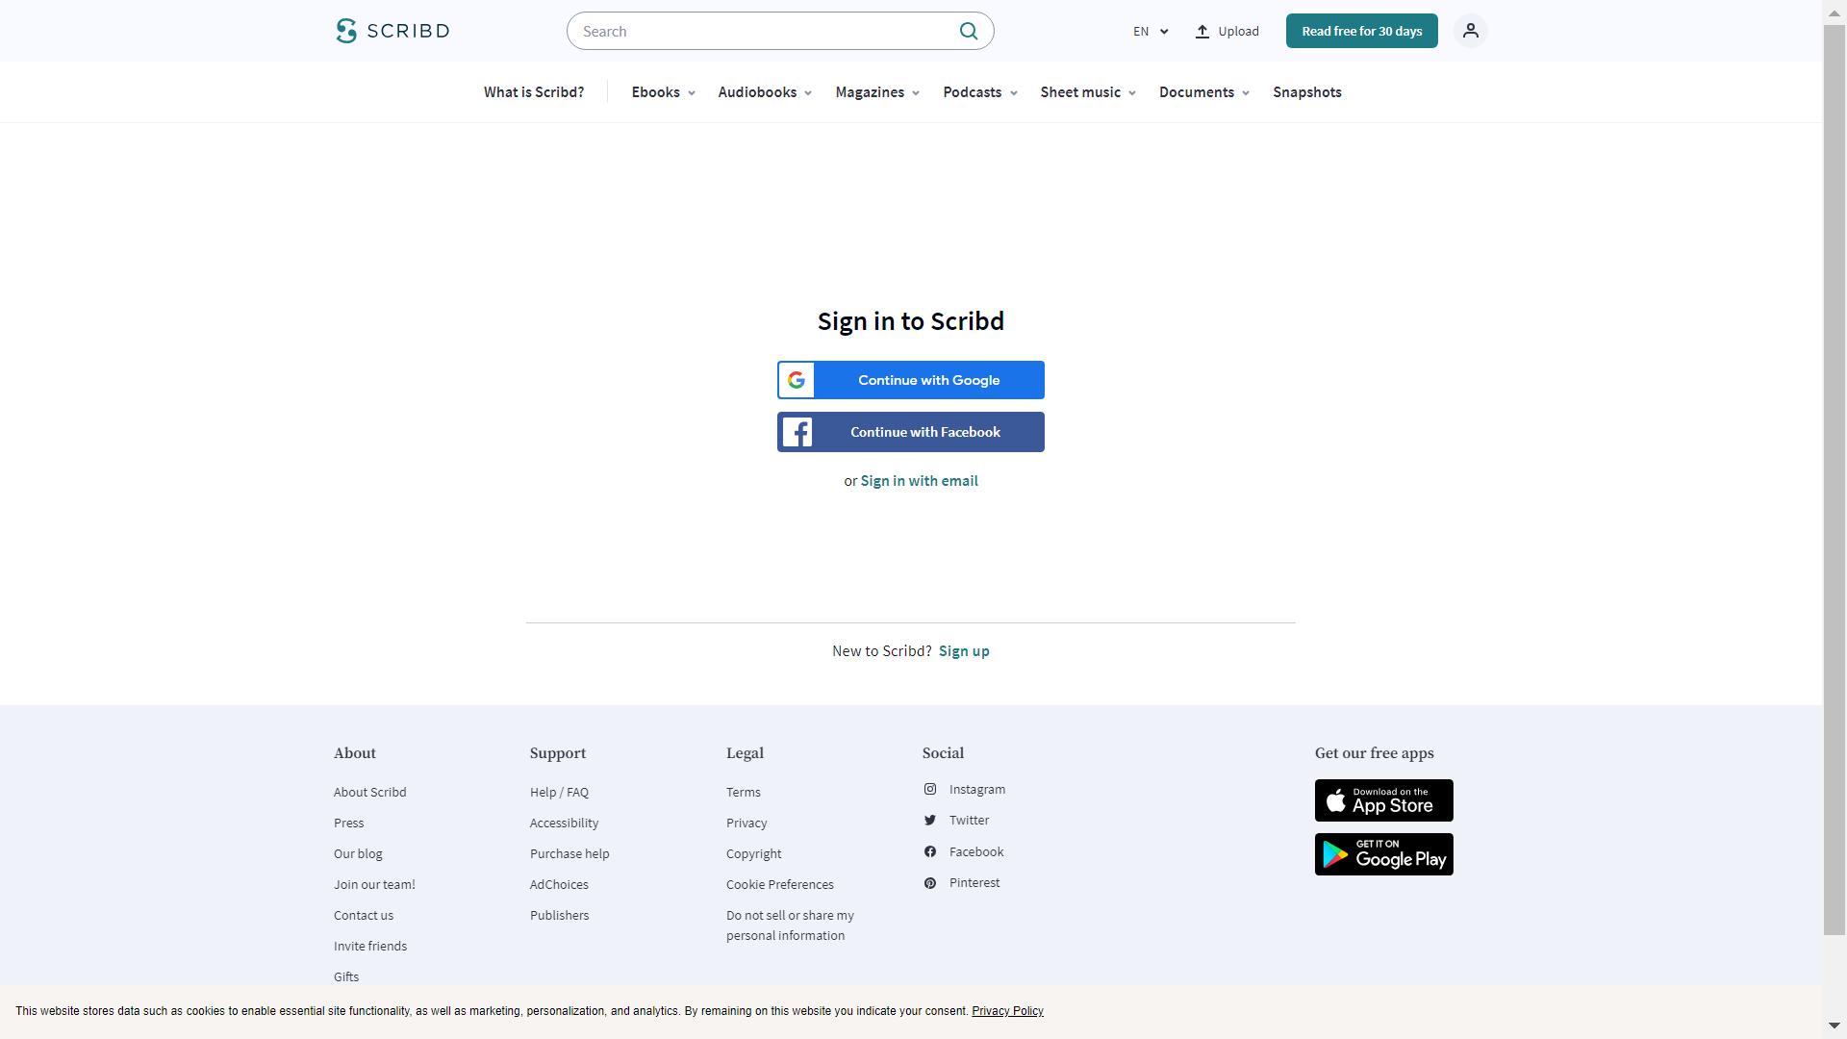This screenshot has width=1847, height=1039.
Task: Open Join our team! link
Action: pyautogui.click(x=374, y=885)
